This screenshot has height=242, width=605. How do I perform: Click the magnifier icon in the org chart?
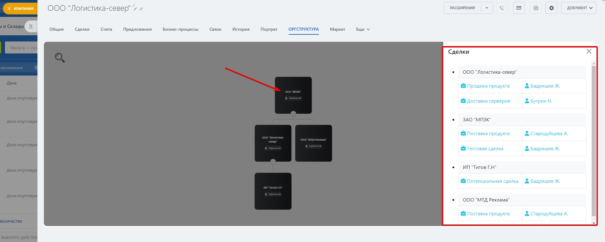pyautogui.click(x=60, y=57)
